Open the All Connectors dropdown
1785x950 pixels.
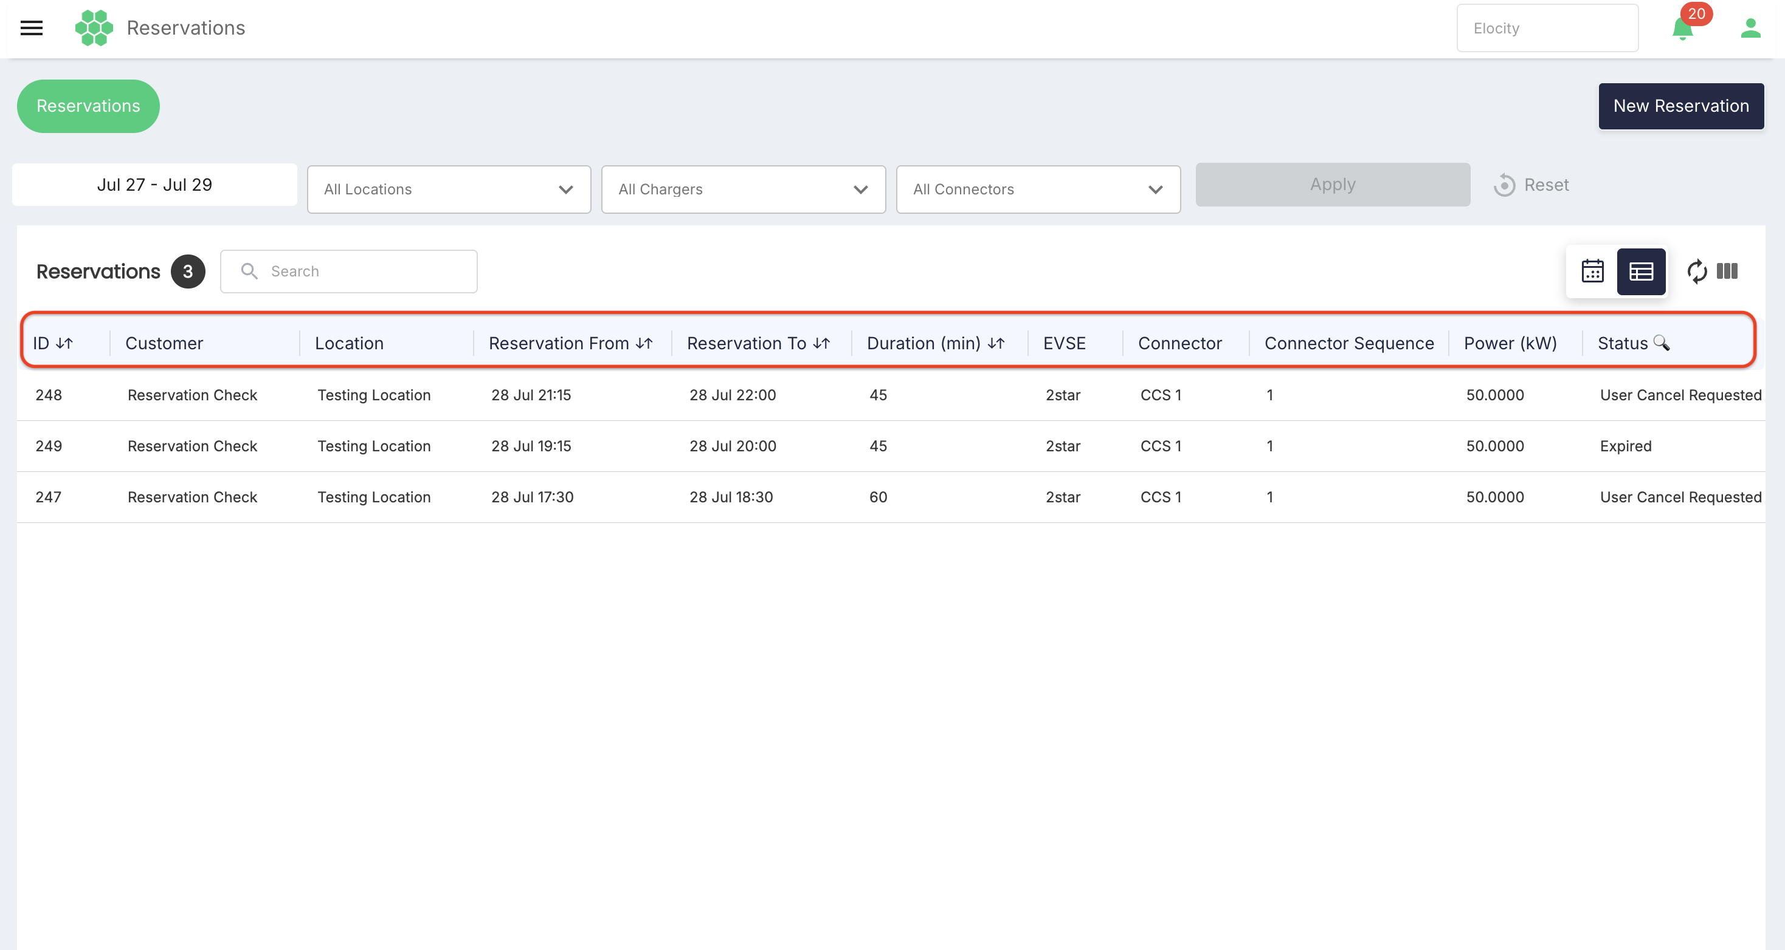click(1038, 189)
